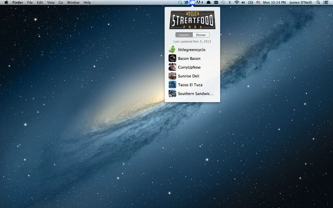Open the littlegreencyclo vendor name

pyautogui.click(x=191, y=50)
